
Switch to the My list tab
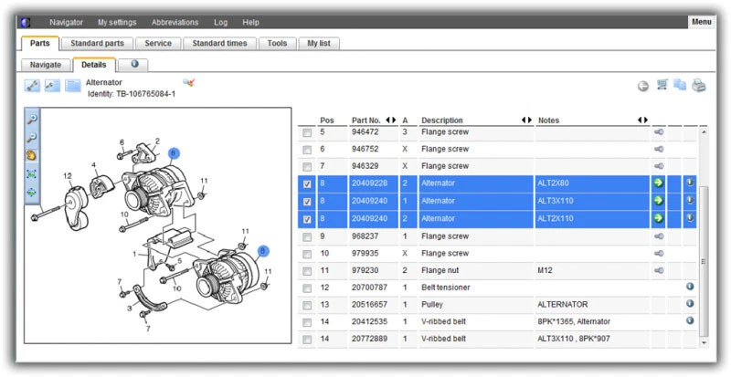(x=319, y=43)
